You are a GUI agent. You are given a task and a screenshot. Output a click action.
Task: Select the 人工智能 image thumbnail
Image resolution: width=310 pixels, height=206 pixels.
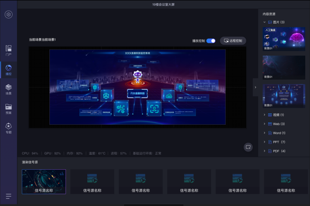(x=284, y=39)
